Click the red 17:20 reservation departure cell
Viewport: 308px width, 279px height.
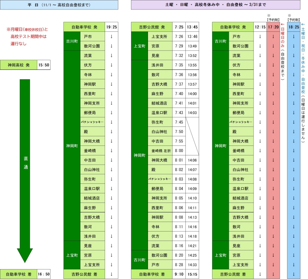coord(273,27)
